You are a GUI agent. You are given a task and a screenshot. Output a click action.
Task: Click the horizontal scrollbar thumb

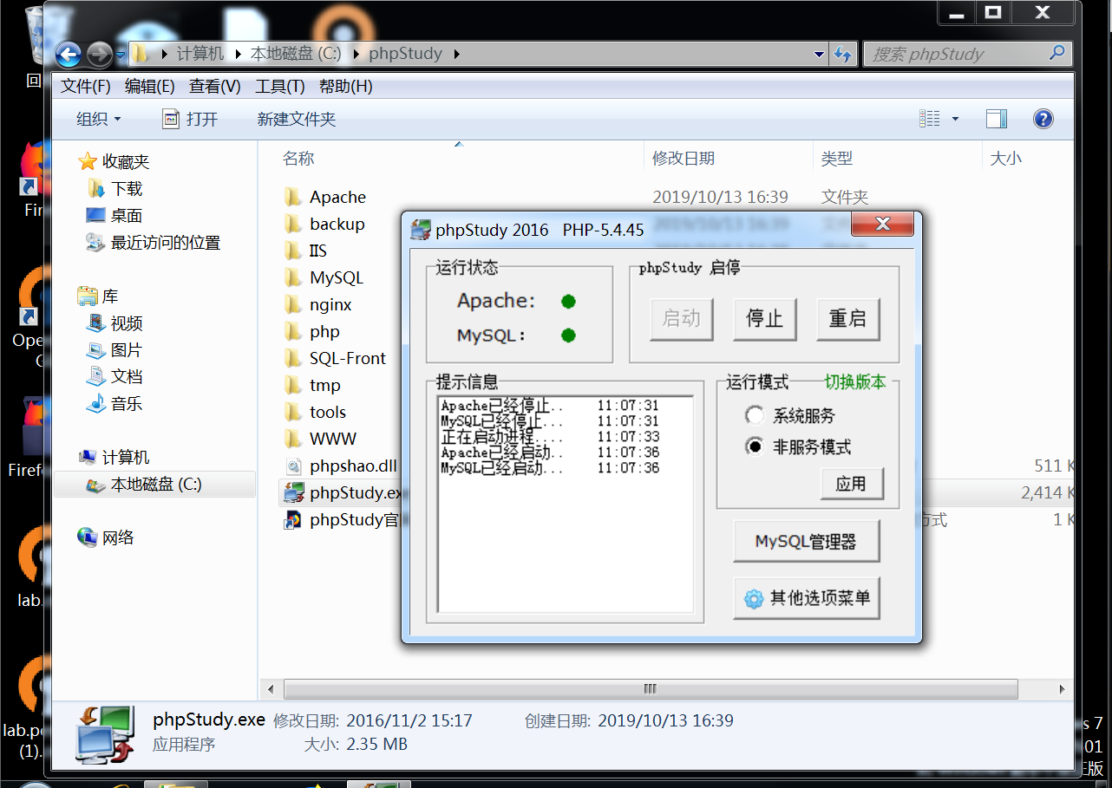click(x=651, y=689)
